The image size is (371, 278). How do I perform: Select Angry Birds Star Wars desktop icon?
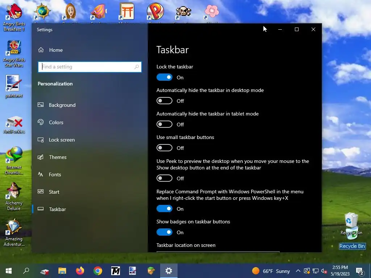point(14,54)
